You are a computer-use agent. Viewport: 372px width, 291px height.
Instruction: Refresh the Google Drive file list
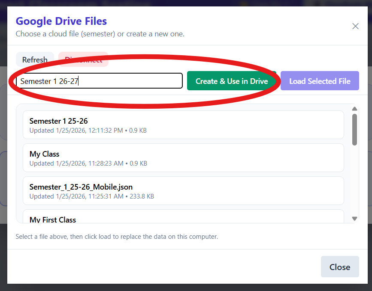click(35, 59)
